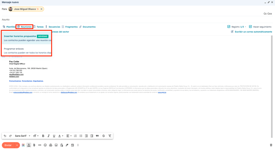Viewport: 275px width, 151px height.
Task: Add Cc recipients
Action: pyautogui.click(x=265, y=14)
